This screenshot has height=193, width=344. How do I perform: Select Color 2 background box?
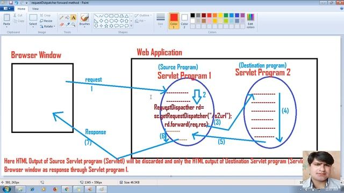(184, 21)
